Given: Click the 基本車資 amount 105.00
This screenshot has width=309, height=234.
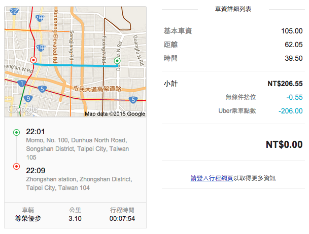Looking at the screenshot, I should [292, 31].
